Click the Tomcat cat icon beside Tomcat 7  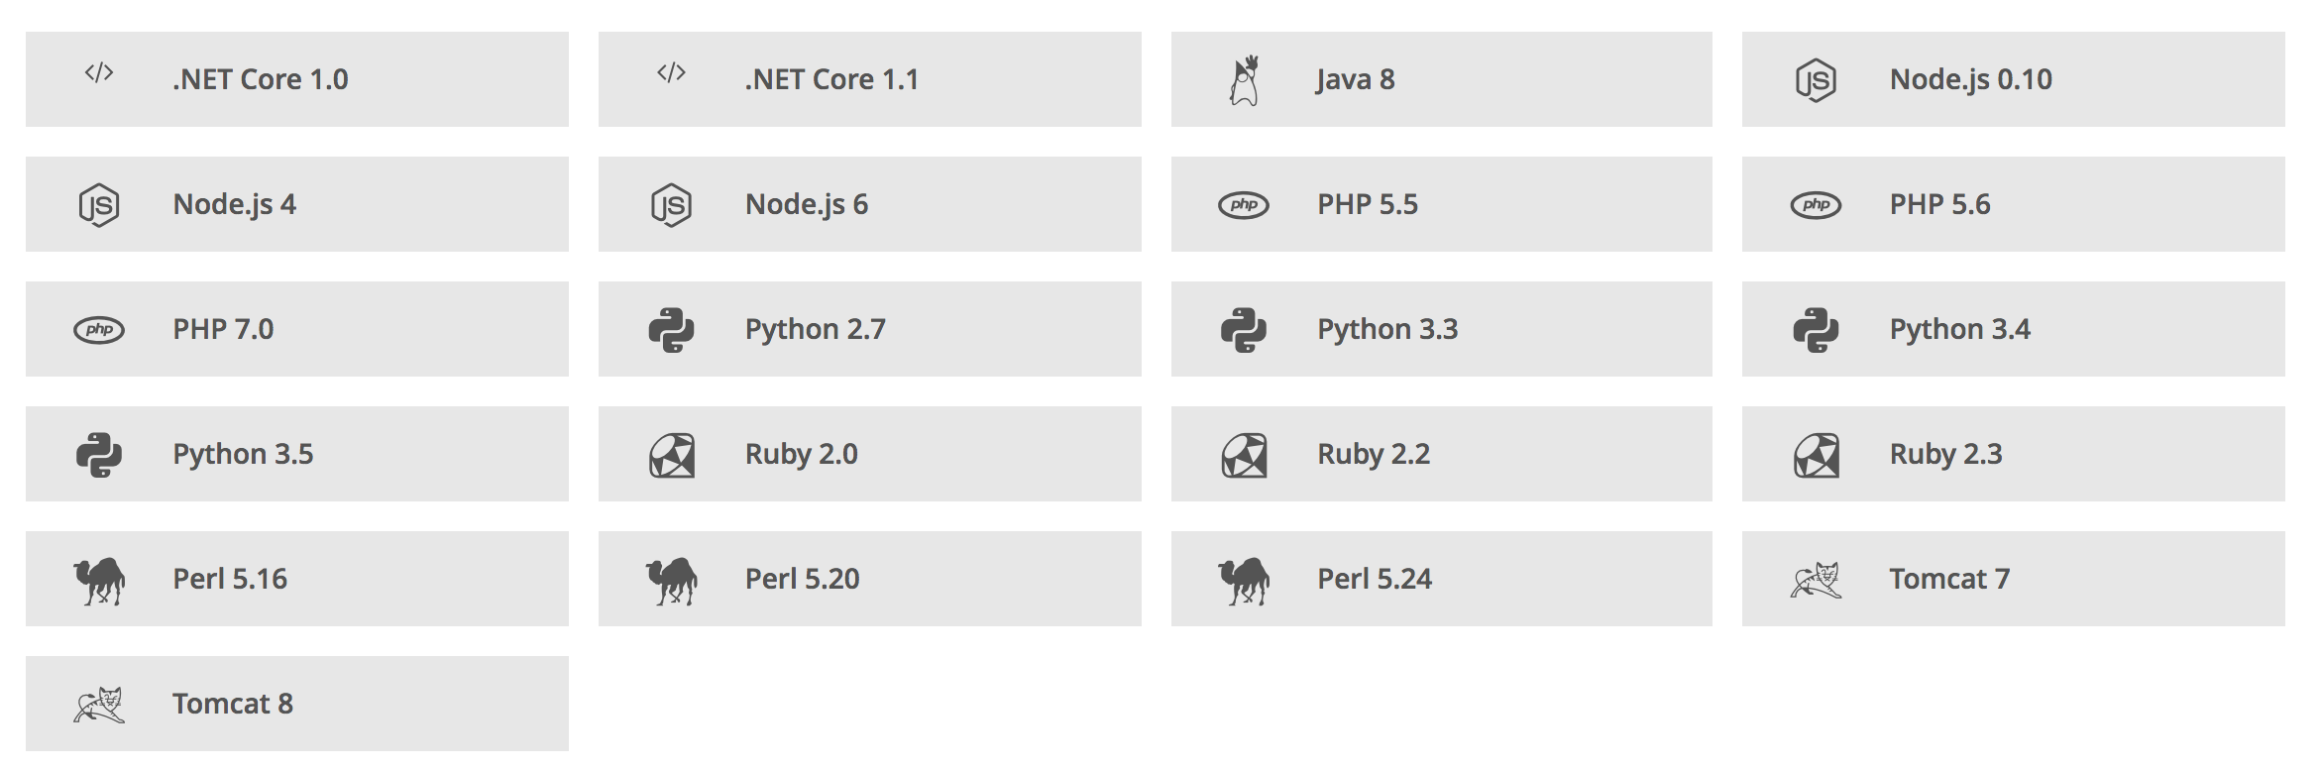1816,580
